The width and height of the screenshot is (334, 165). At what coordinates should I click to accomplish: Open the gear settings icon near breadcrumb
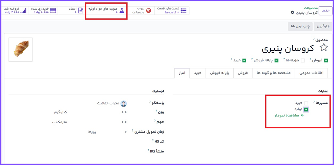292,13
